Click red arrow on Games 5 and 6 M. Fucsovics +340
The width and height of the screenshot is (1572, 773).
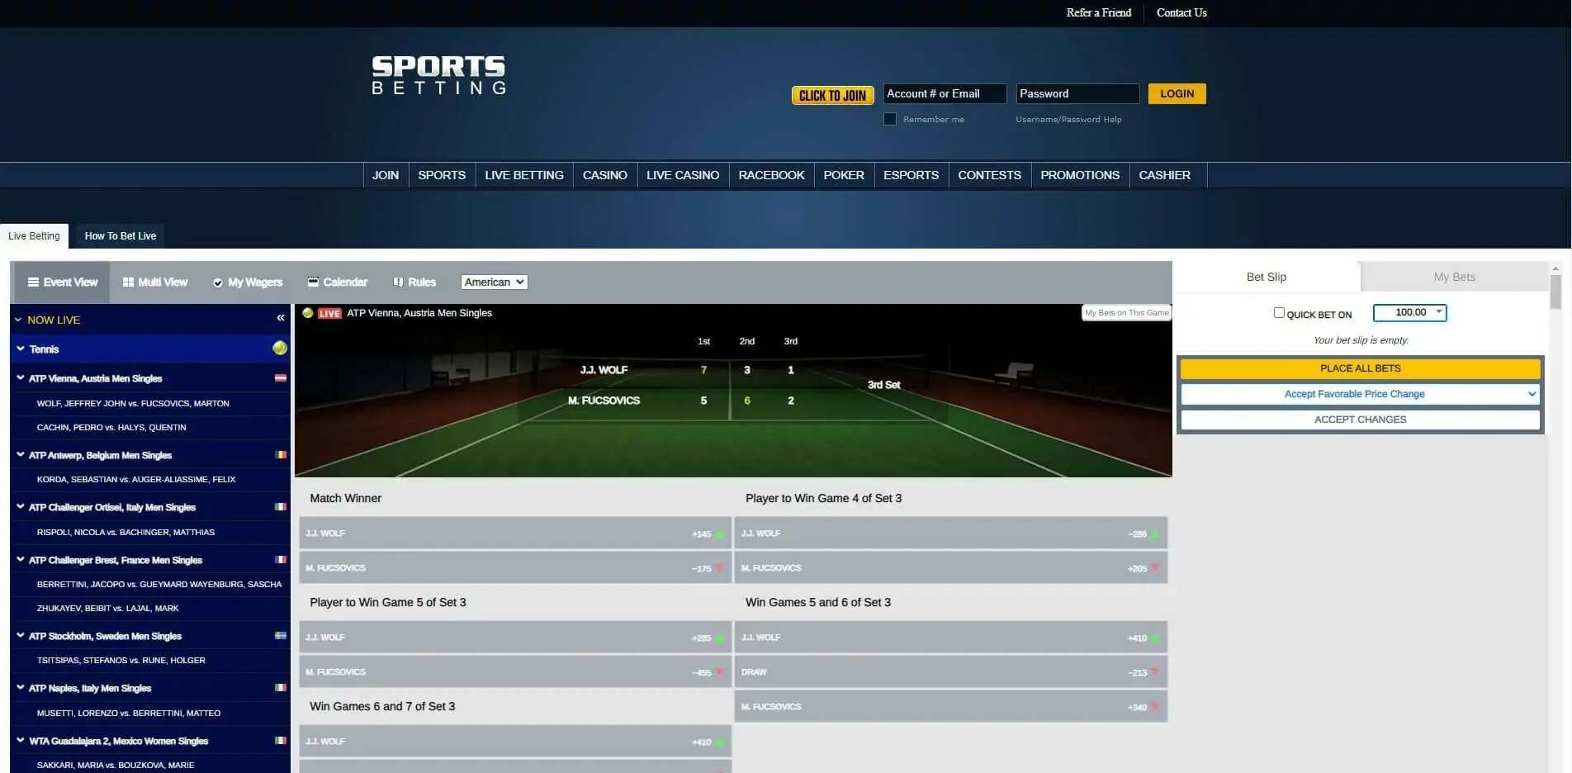click(x=1155, y=707)
